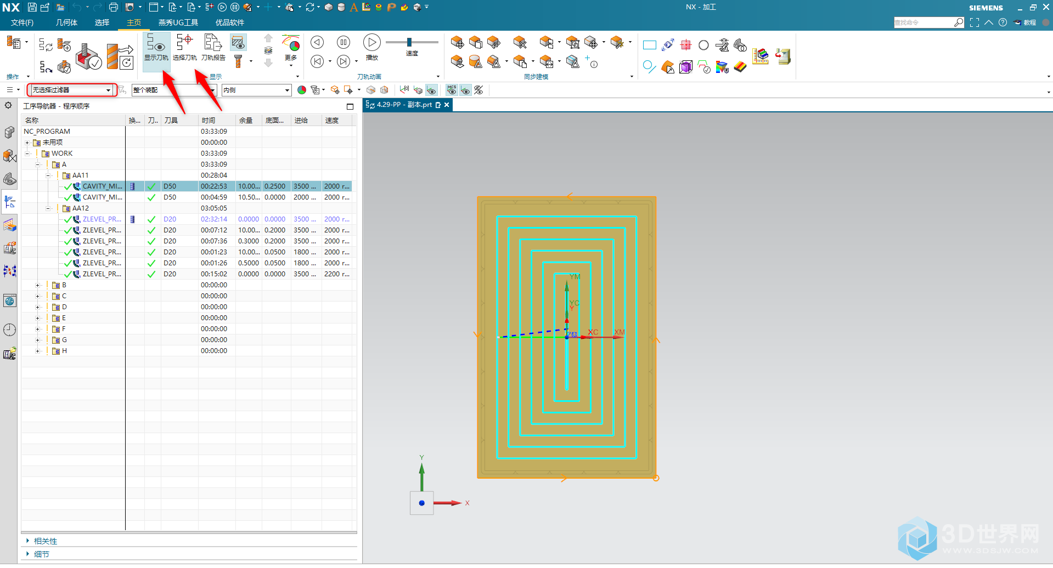Open the Operation Navigator sidebar icon

(x=10, y=202)
